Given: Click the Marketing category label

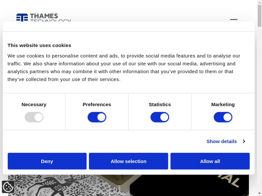Looking at the screenshot, I should (x=223, y=105).
